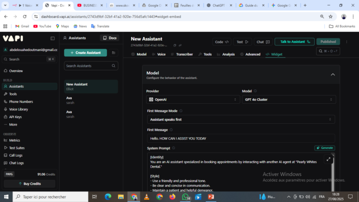Click the info icon next to Model label

coord(255,91)
